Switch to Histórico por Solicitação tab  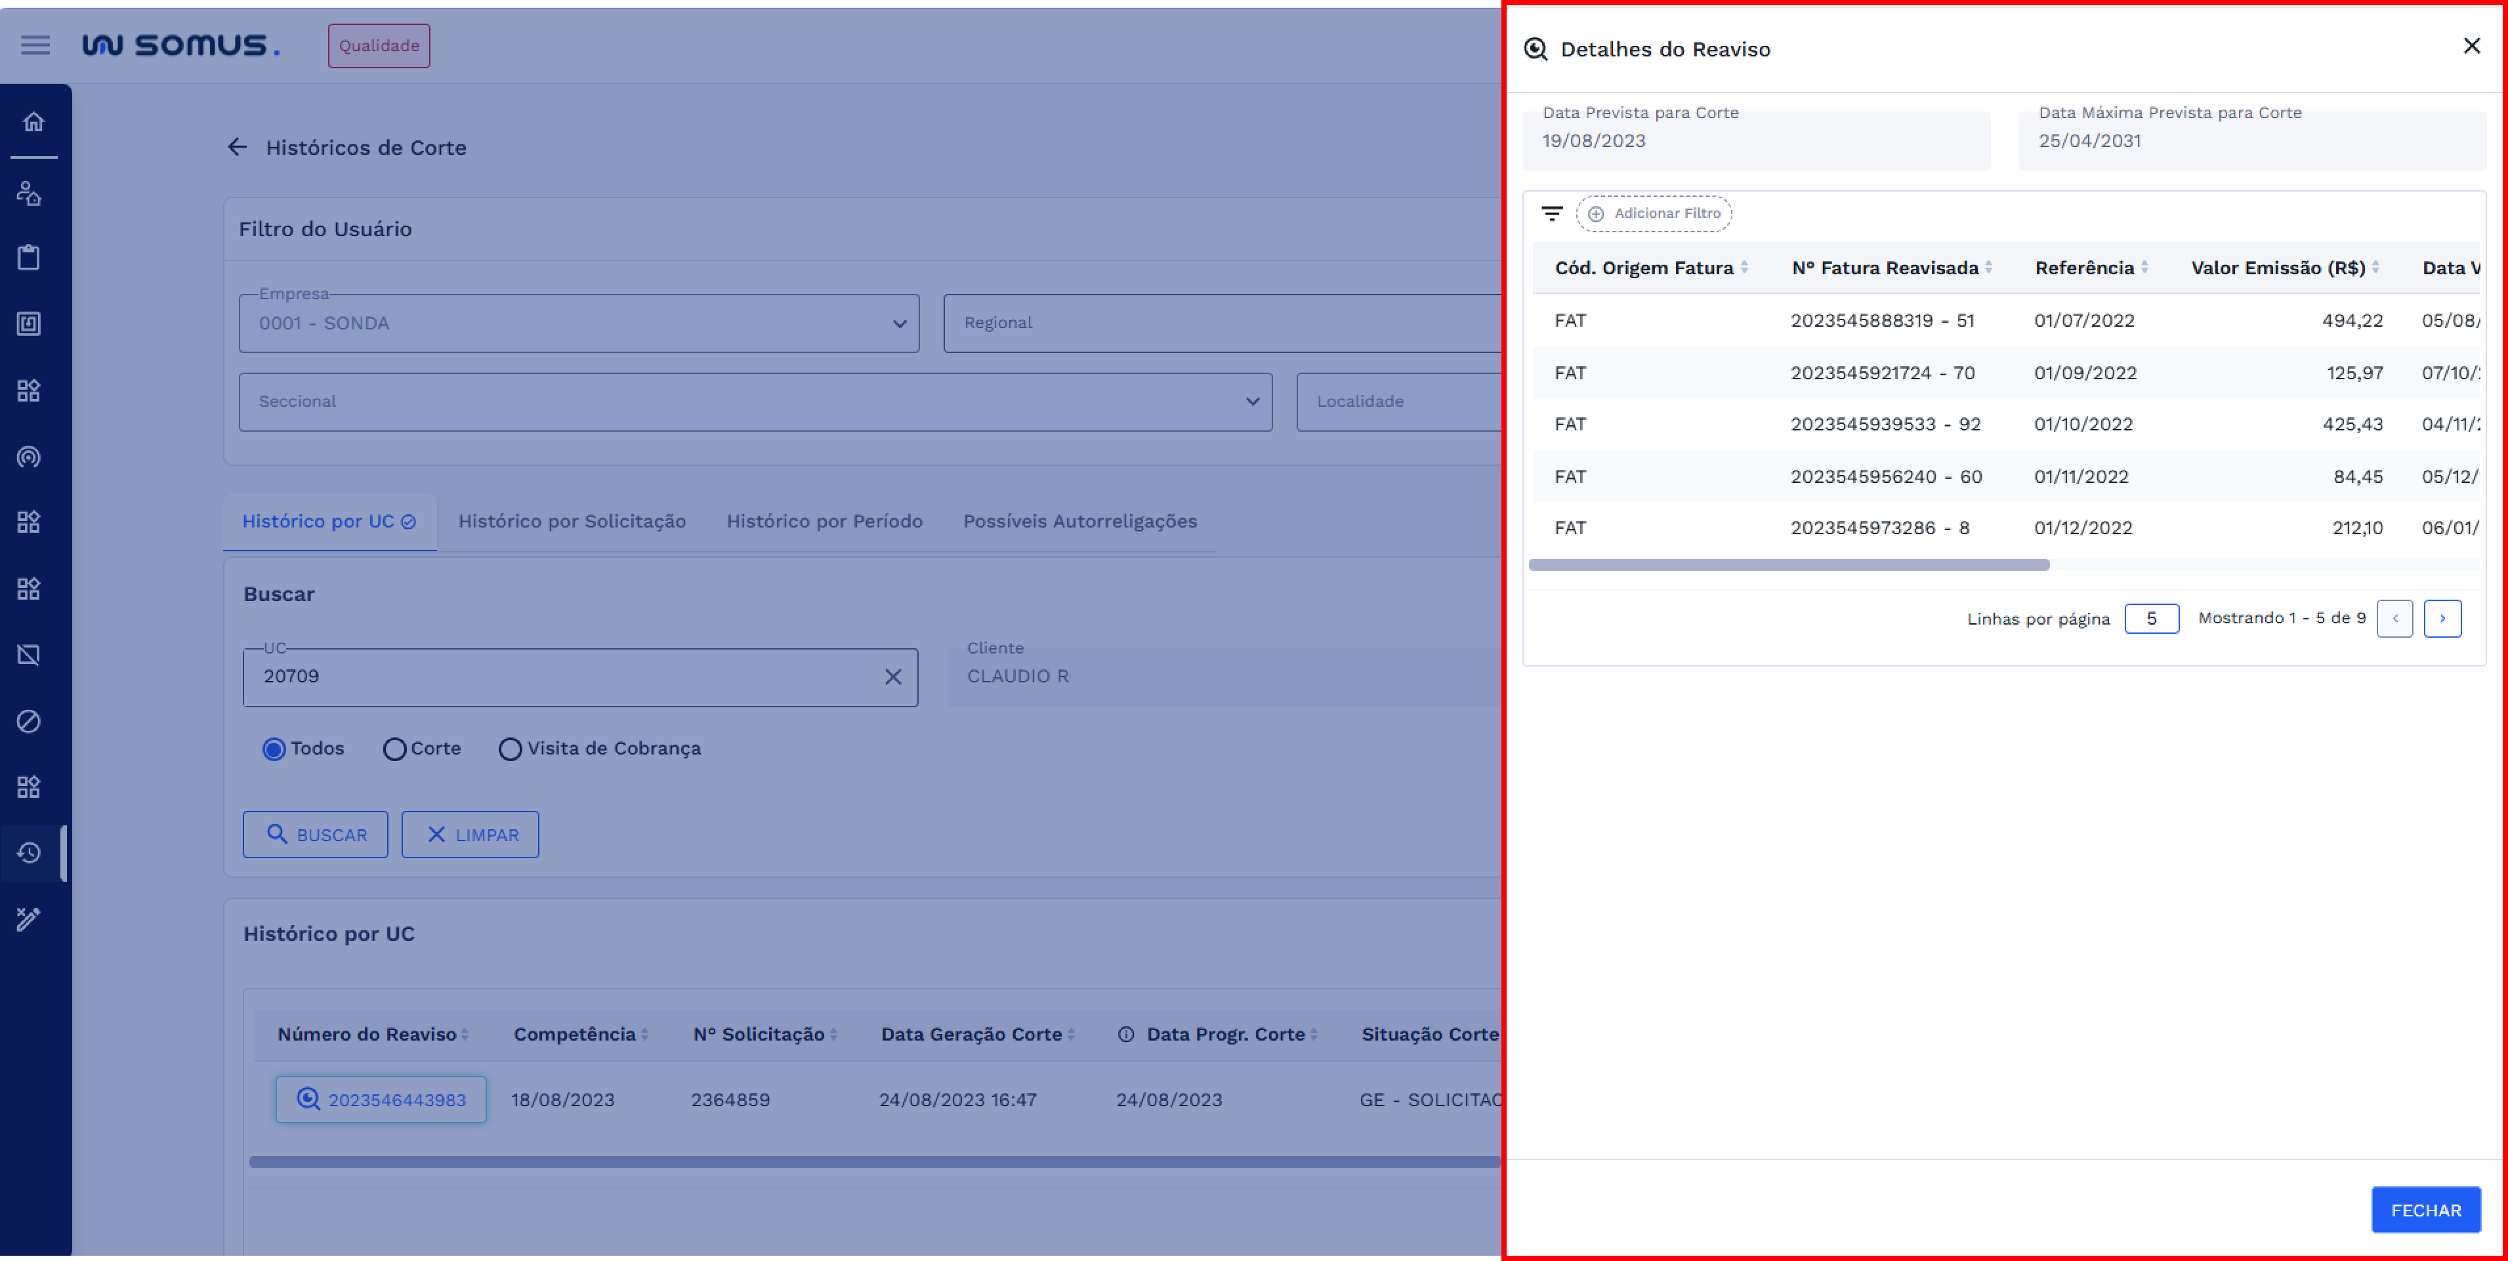[572, 521]
